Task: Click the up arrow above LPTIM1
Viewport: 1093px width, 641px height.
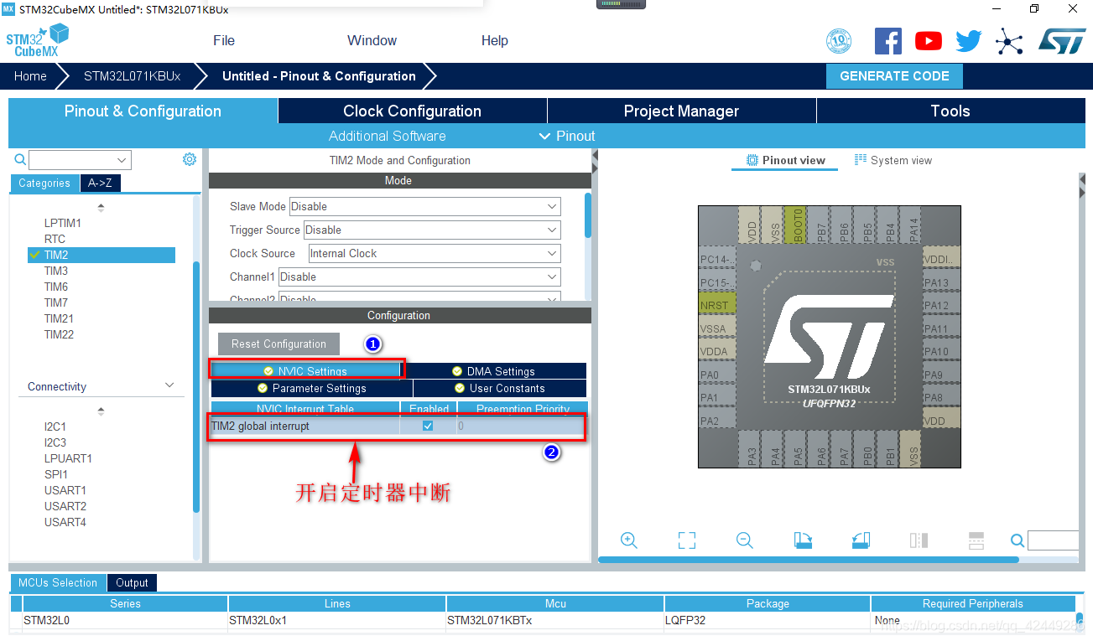Action: 101,207
